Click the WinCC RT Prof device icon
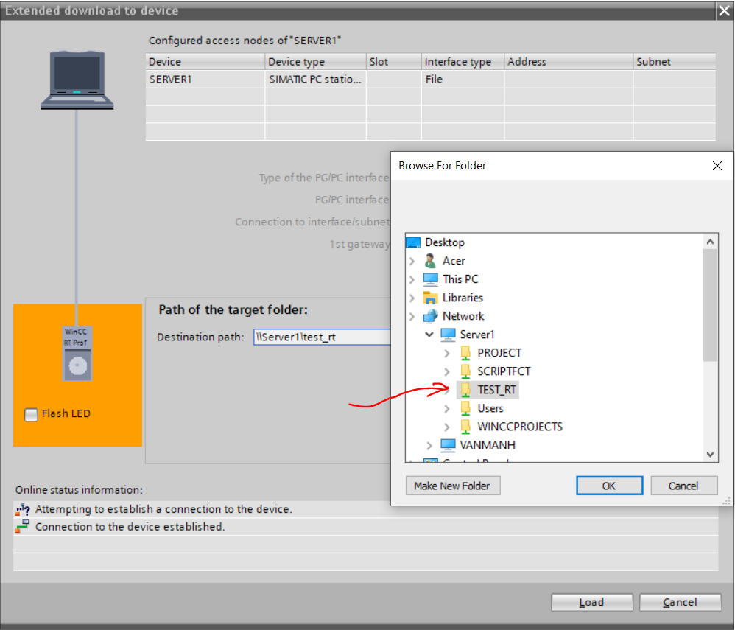The image size is (735, 630). 77,353
